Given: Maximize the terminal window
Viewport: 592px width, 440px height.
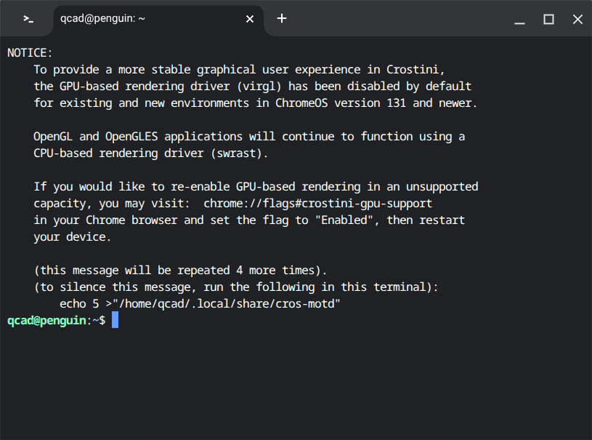Looking at the screenshot, I should pos(548,20).
